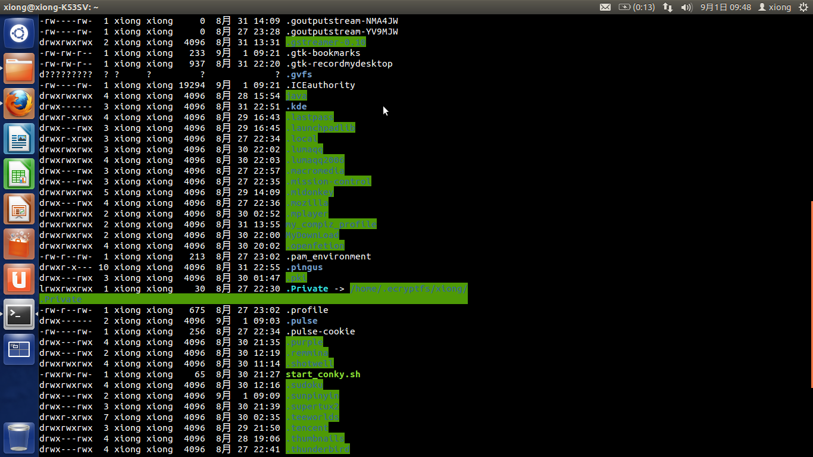Open the Workspace Switcher
This screenshot has height=457, width=813.
pos(19,349)
